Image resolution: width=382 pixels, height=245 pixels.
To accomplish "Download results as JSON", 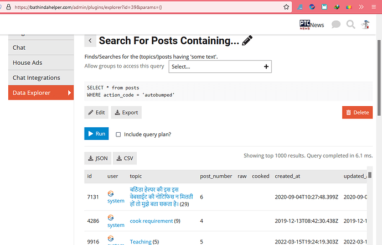I will [x=97, y=158].
